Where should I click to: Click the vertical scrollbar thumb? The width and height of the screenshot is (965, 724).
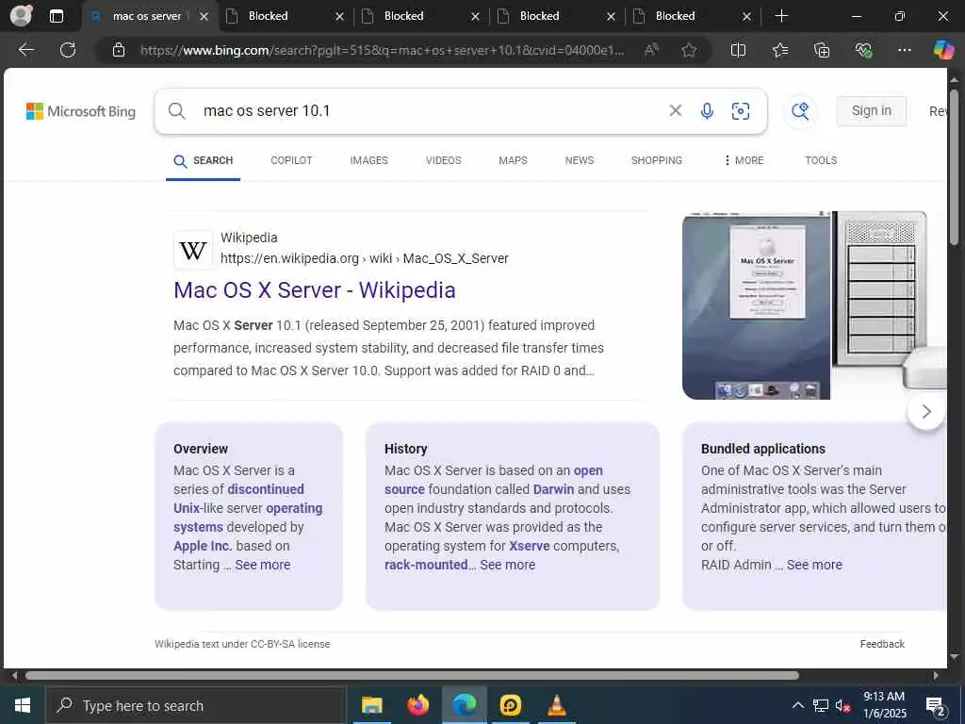[954, 168]
